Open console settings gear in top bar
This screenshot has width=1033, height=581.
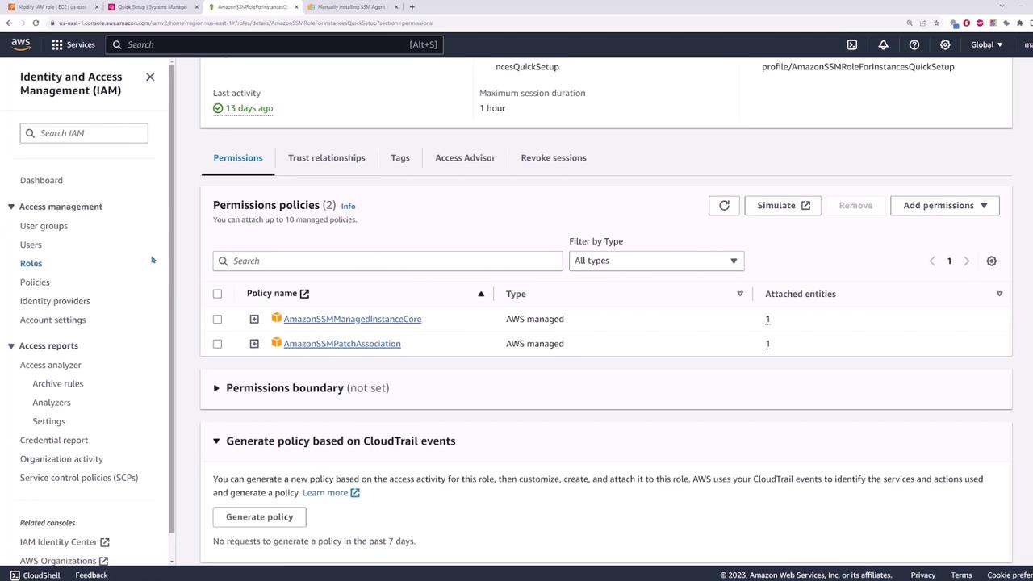coord(945,44)
